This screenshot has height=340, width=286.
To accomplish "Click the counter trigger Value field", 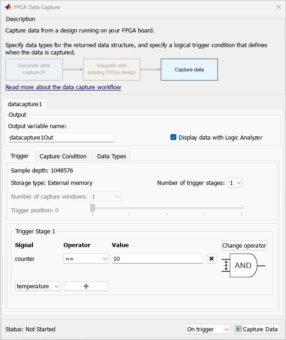I will (x=158, y=259).
